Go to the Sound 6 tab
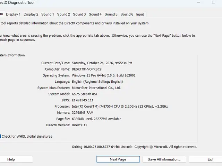 point(127,14)
